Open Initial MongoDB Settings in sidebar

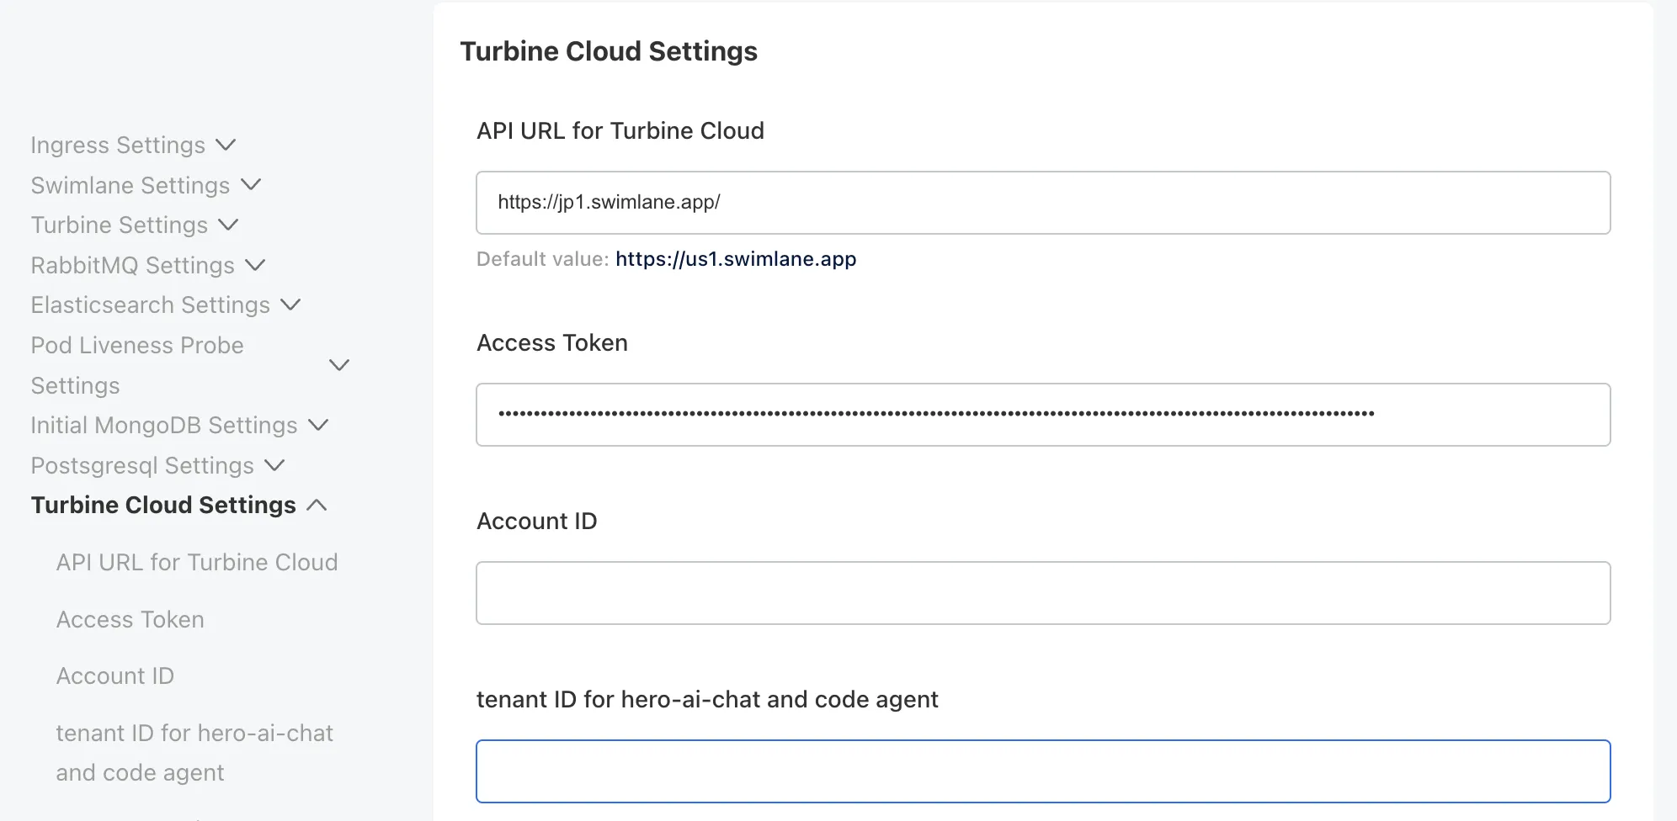164,425
